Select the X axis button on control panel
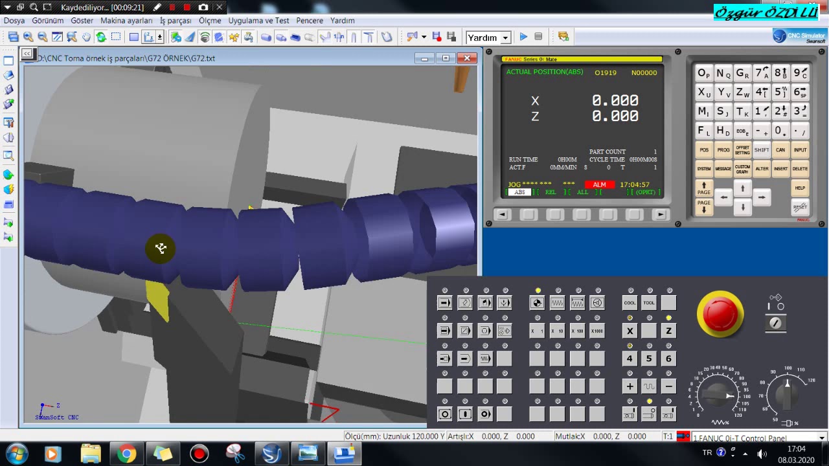Screen dimensions: 829x466 (x=630, y=331)
